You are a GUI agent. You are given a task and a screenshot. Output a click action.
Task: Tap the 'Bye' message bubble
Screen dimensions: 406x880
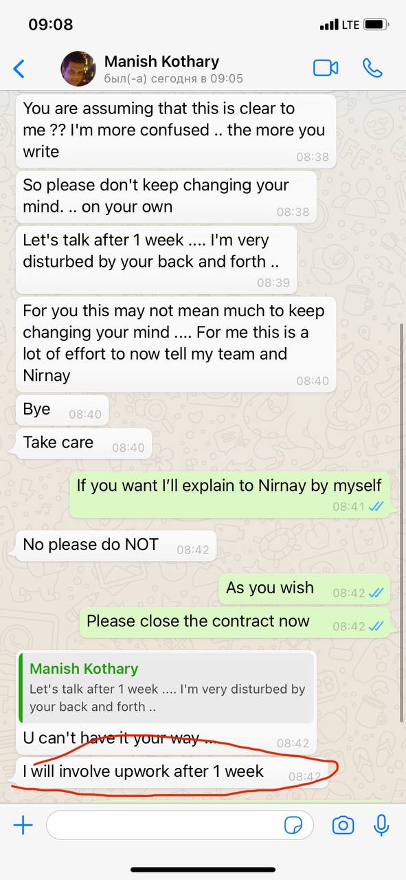click(x=62, y=410)
